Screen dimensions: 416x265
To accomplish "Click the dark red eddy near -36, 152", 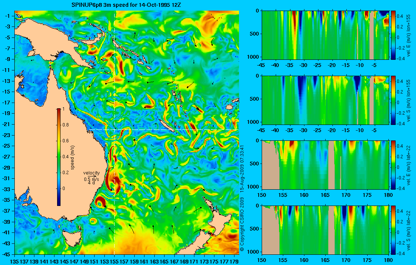I will tap(101, 202).
